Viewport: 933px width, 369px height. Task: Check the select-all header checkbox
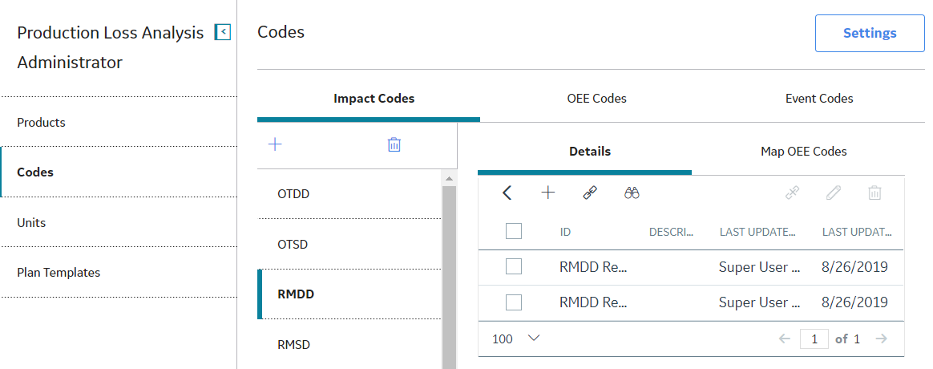point(514,231)
